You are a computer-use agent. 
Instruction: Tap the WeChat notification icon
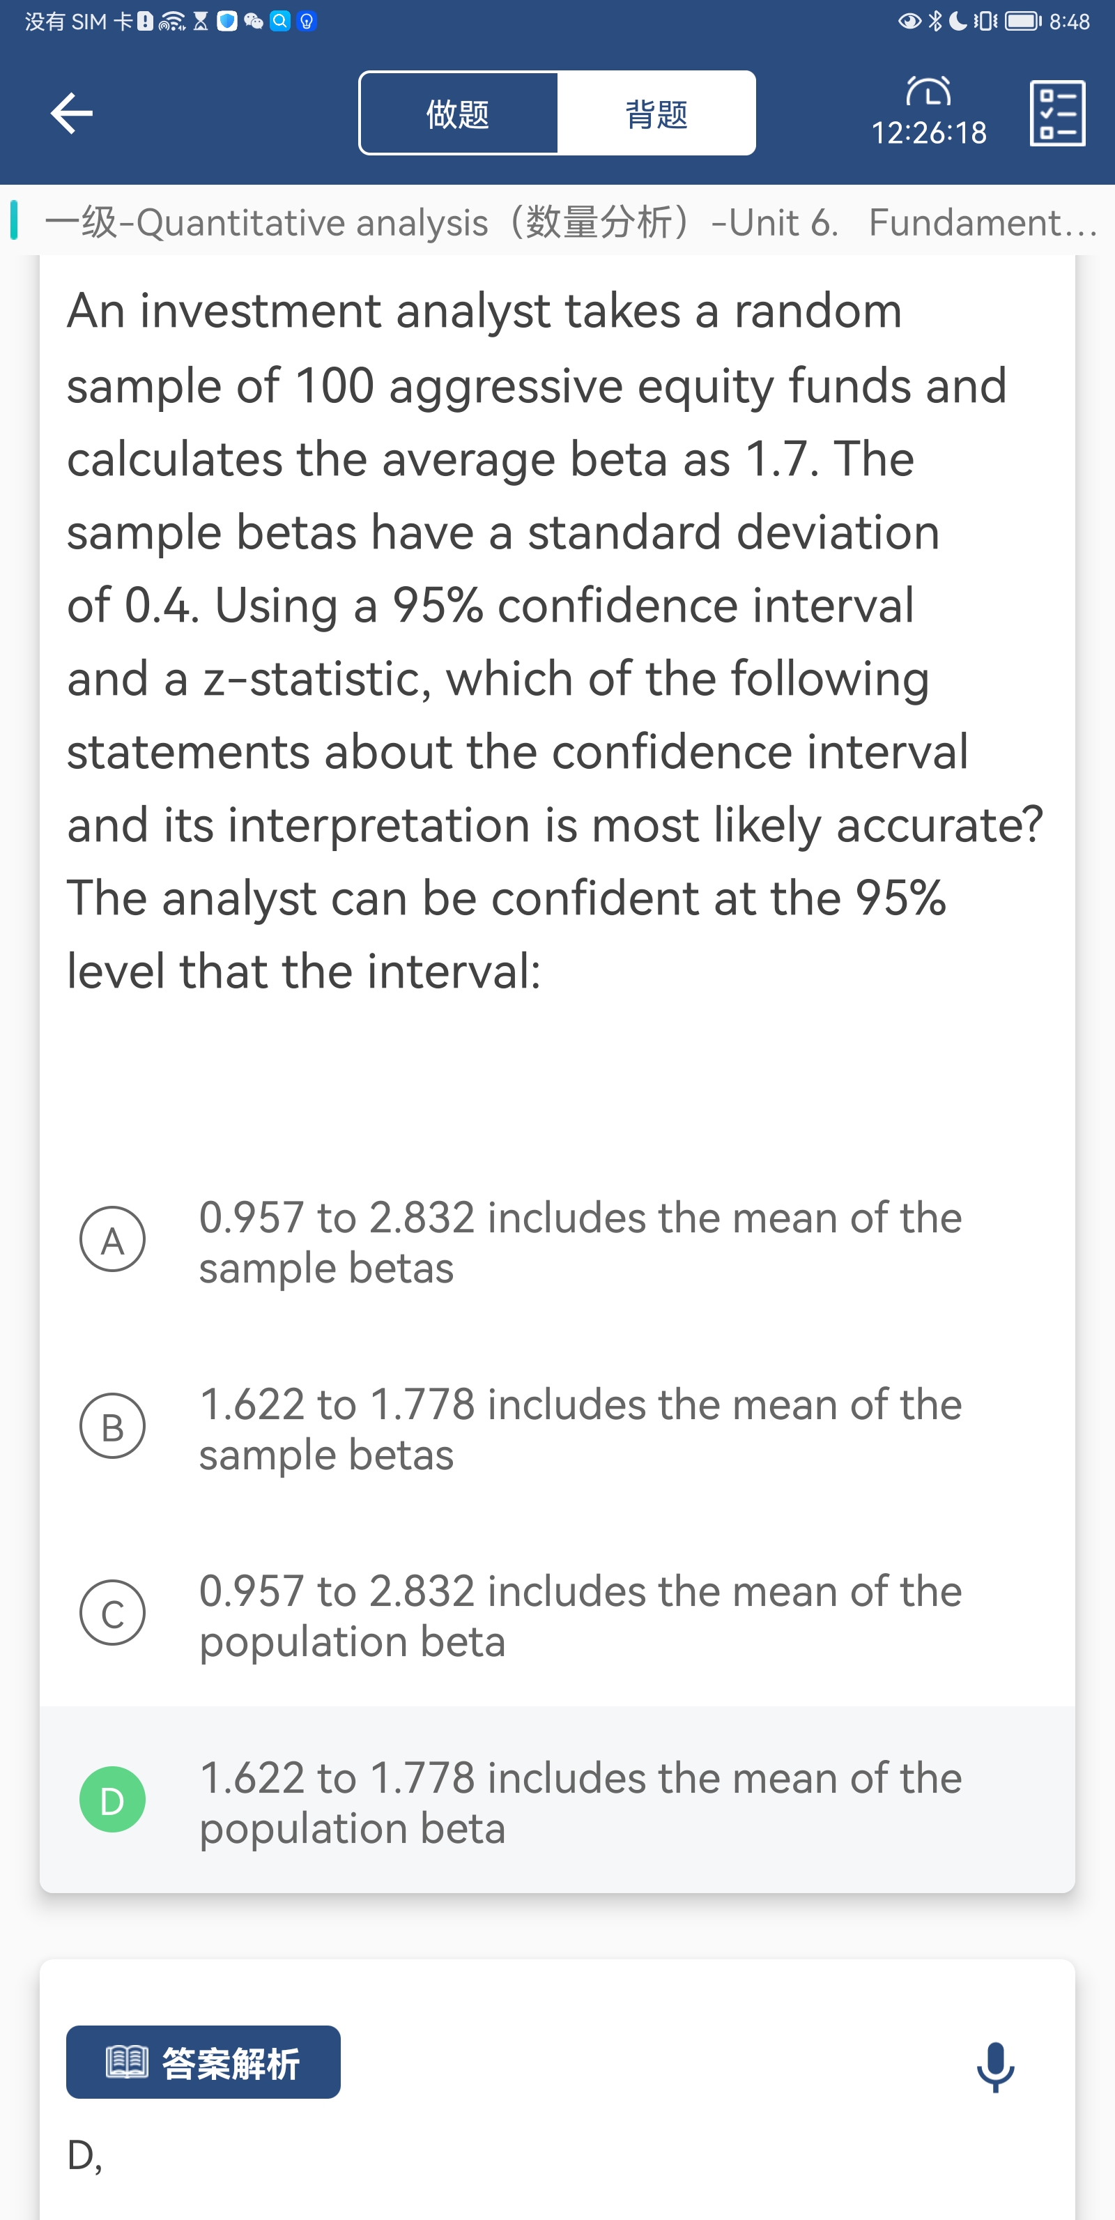(x=254, y=22)
